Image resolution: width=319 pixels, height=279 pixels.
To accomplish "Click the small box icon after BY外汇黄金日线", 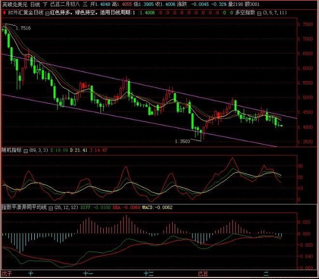I will click(47, 14).
